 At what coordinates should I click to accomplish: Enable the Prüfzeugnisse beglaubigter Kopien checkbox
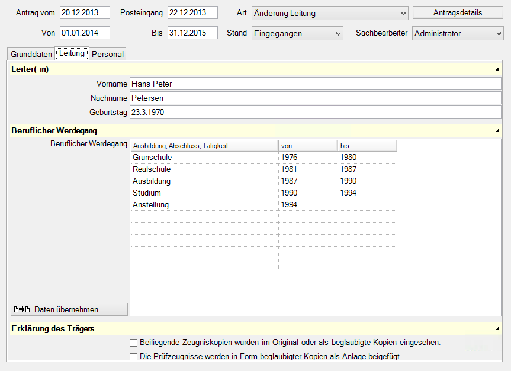click(x=133, y=357)
